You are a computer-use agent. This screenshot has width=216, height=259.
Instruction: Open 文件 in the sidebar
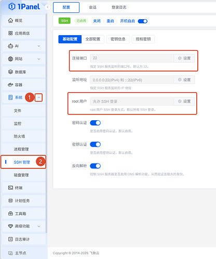click(24, 111)
